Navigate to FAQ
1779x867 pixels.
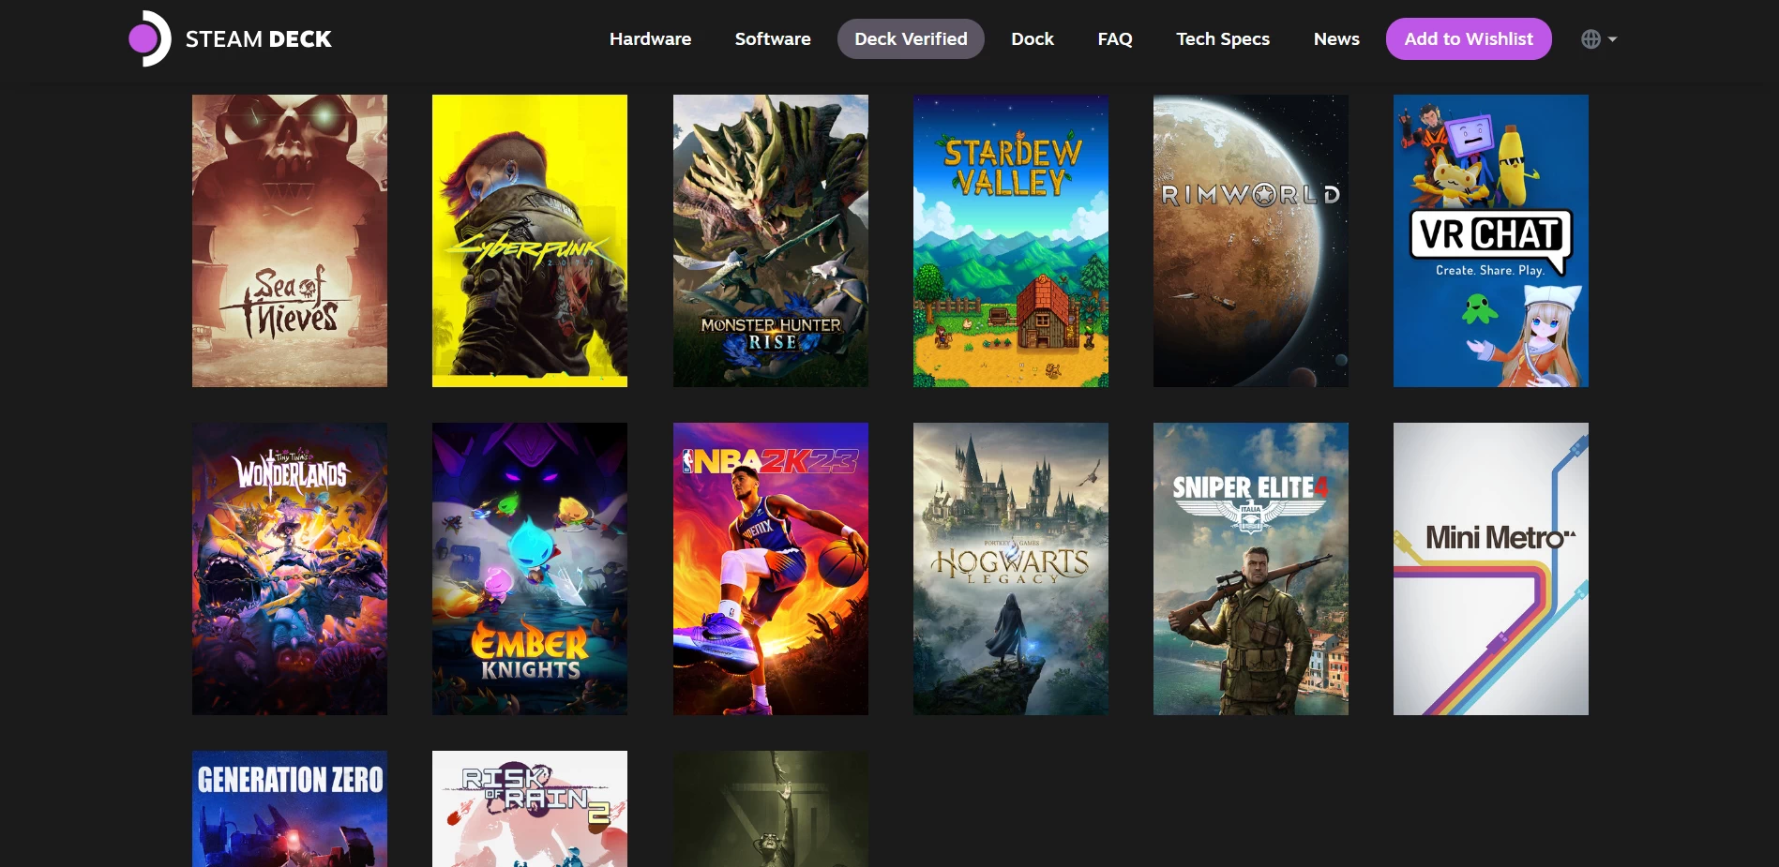pyautogui.click(x=1115, y=39)
